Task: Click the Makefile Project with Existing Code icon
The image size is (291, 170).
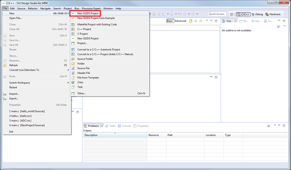Action: (73, 24)
